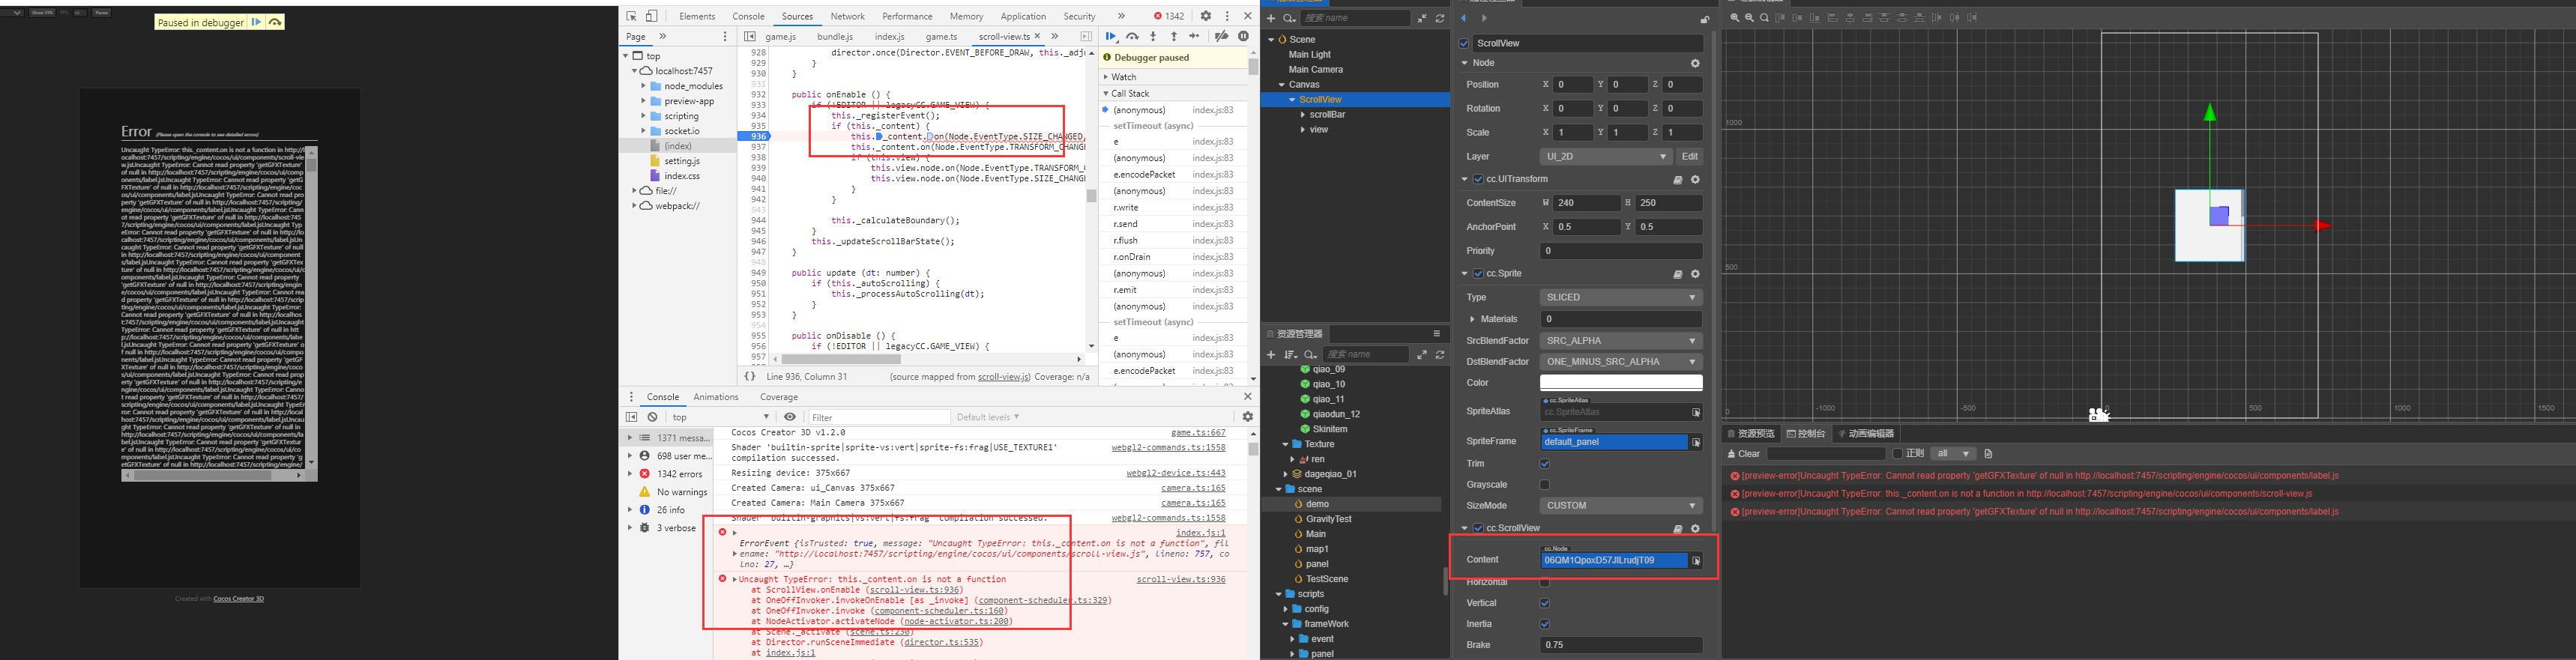Create a new asset in the assets panel

[x=1271, y=355]
